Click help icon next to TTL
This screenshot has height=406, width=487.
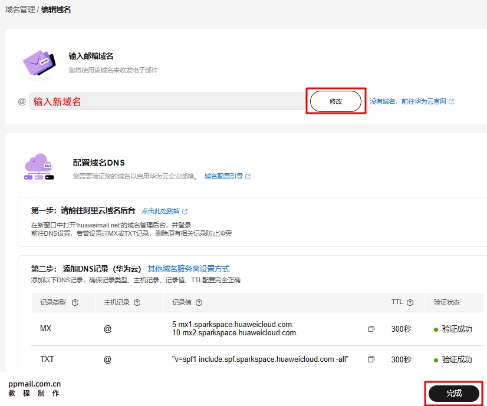coord(410,303)
